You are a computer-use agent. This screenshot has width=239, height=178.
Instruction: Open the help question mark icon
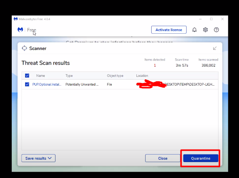pos(216,30)
